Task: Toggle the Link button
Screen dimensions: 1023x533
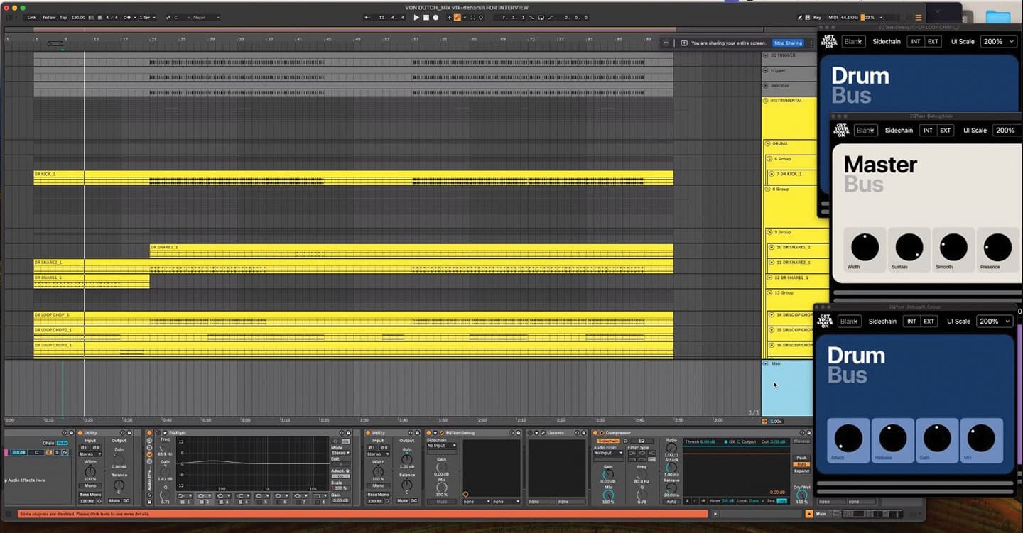Action: (31, 17)
